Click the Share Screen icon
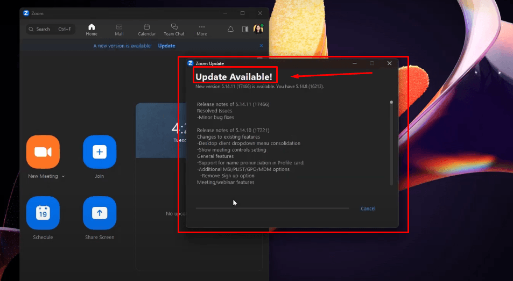The width and height of the screenshot is (513, 281). (100, 213)
